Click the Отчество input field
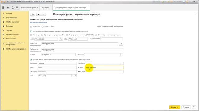This screenshot has height=111, width=199. pyautogui.click(x=57, y=72)
